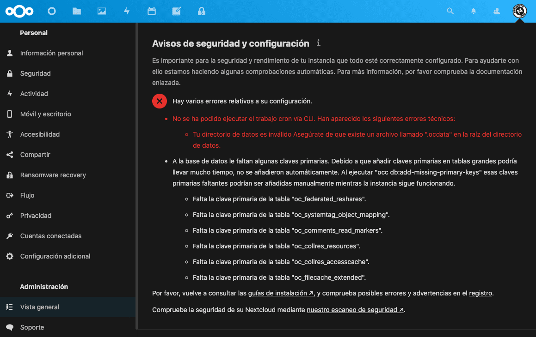Open the Contacts menu icon
The image size is (536, 337).
tap(496, 11)
